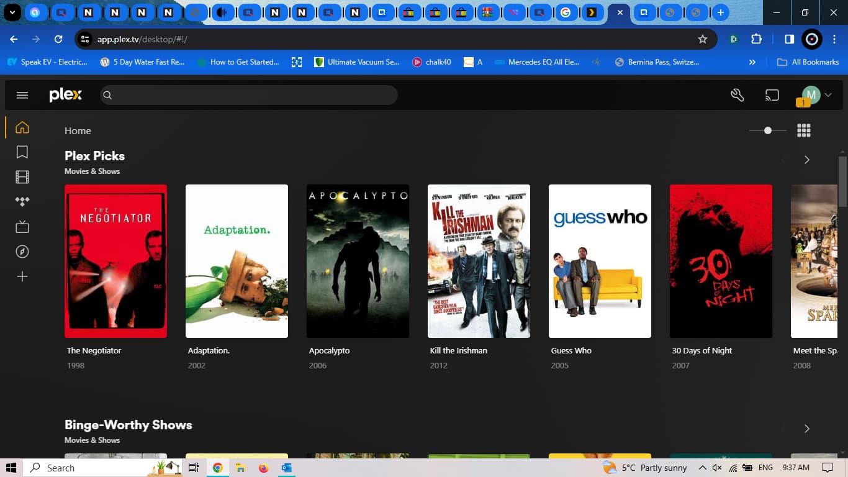Open the Kill the Irishman title link
Image resolution: width=848 pixels, height=477 pixels.
[459, 351]
